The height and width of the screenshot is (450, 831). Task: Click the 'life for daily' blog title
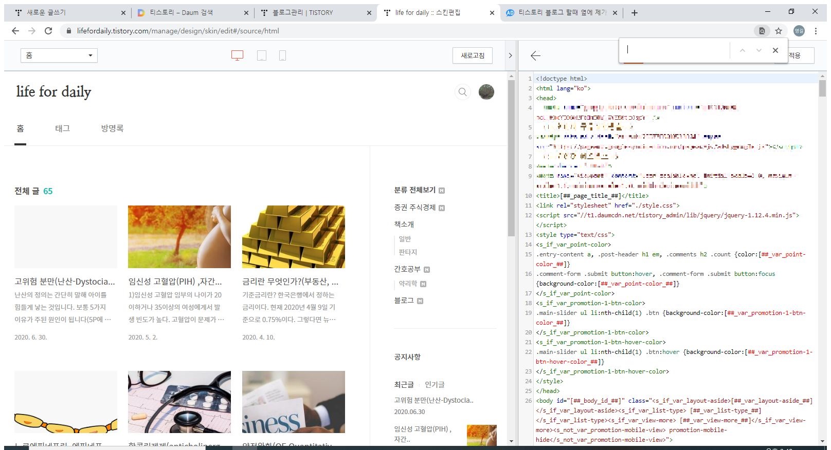(53, 91)
